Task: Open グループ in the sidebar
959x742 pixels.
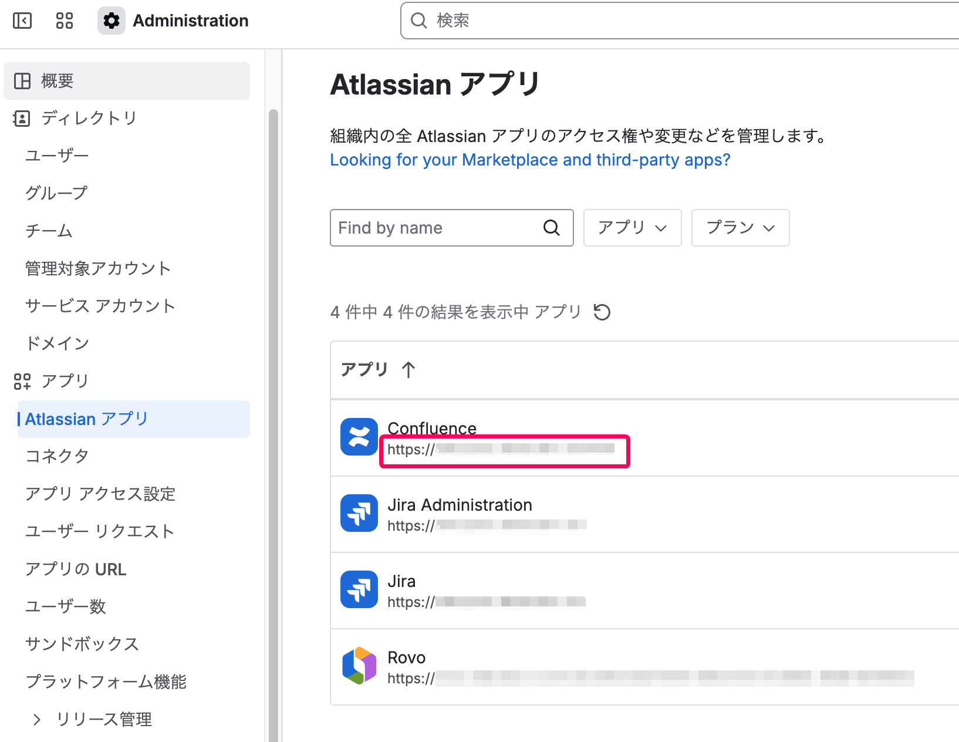Action: (x=56, y=194)
